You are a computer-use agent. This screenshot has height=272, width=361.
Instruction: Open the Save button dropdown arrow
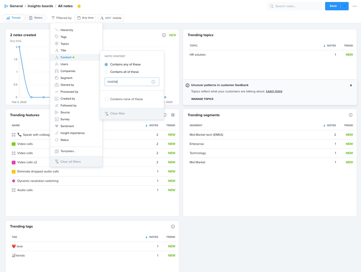click(x=344, y=6)
